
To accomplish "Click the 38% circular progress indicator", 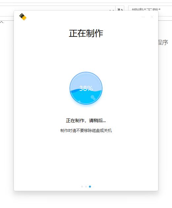I will (x=86, y=88).
